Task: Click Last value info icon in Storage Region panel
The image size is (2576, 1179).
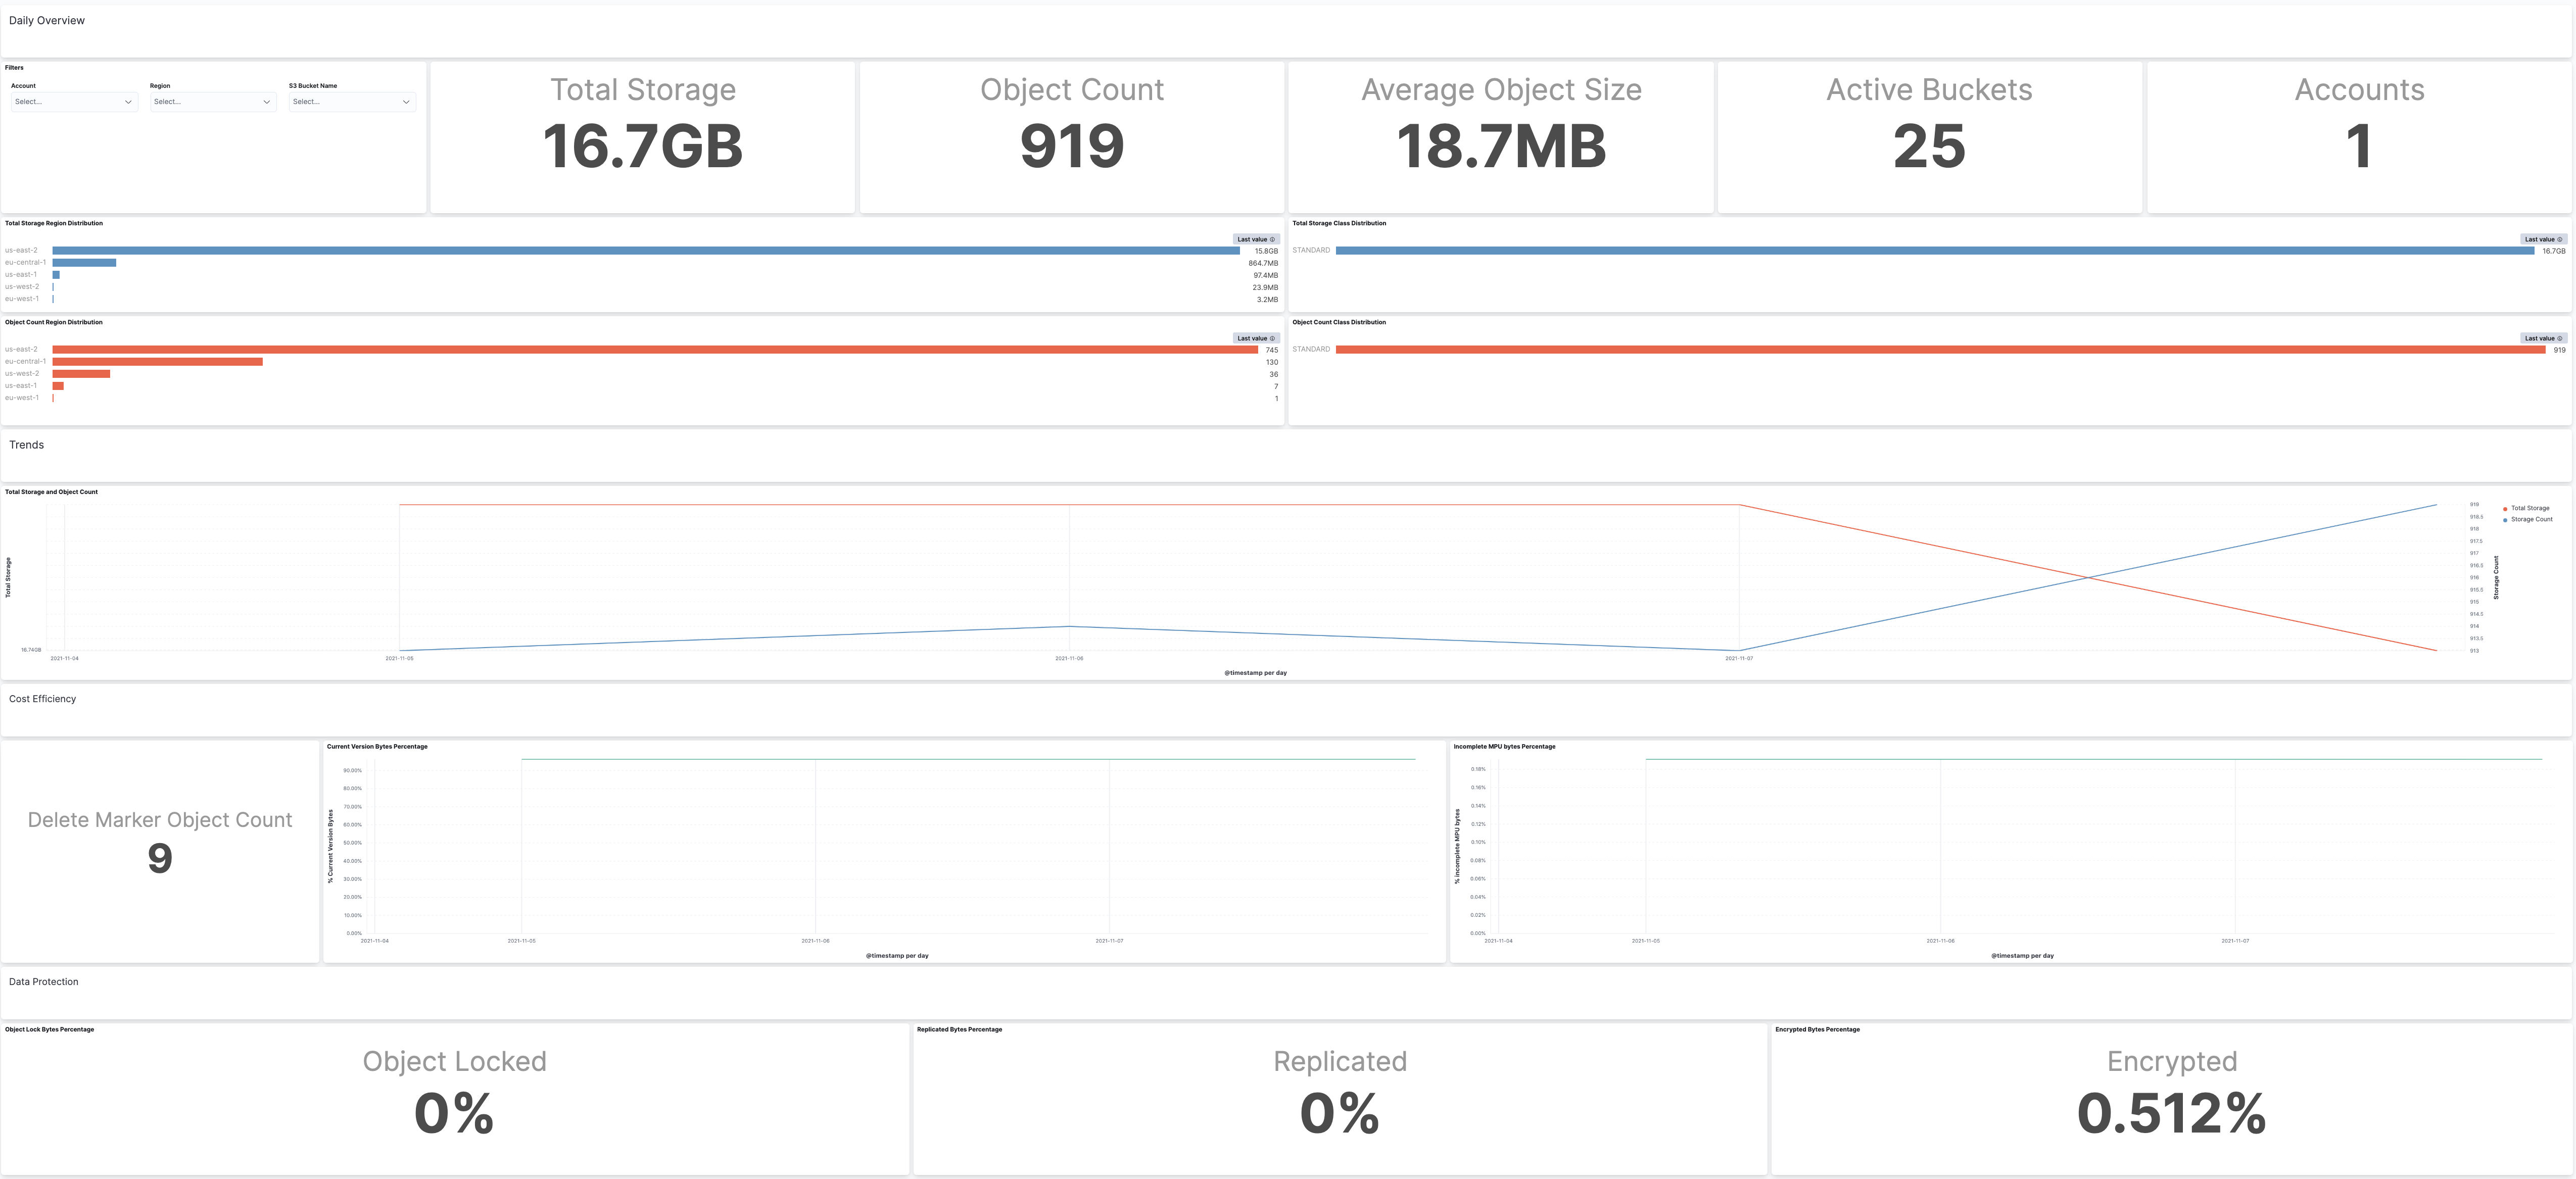Action: (x=1272, y=239)
